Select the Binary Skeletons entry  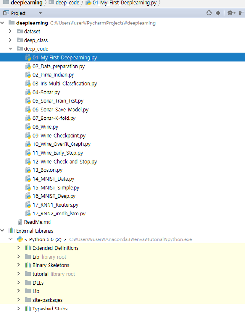[x=50, y=265]
